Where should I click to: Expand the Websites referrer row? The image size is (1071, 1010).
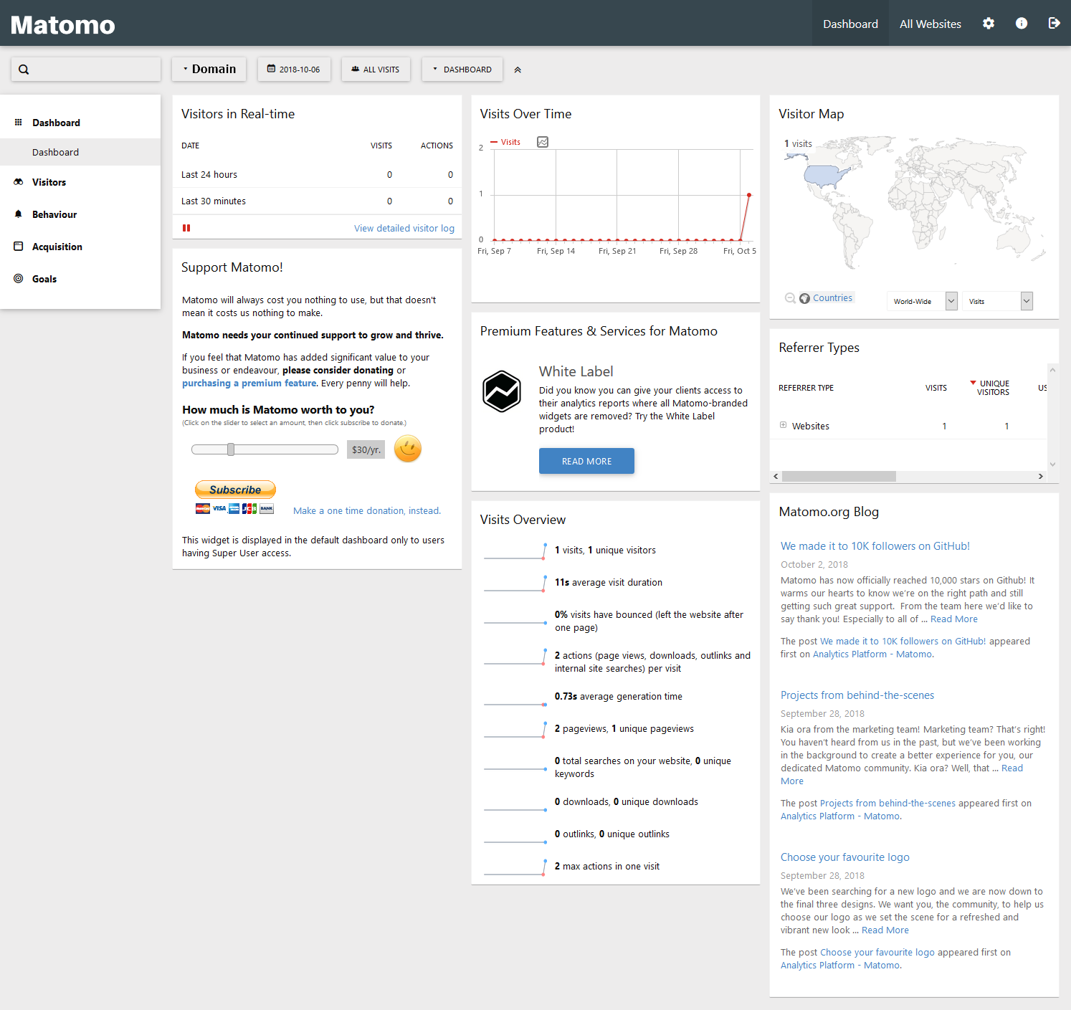click(783, 426)
